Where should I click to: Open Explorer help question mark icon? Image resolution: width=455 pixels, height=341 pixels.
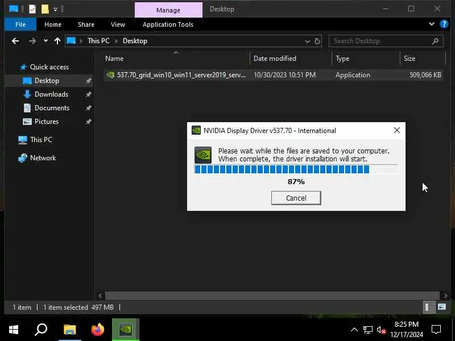coord(444,24)
